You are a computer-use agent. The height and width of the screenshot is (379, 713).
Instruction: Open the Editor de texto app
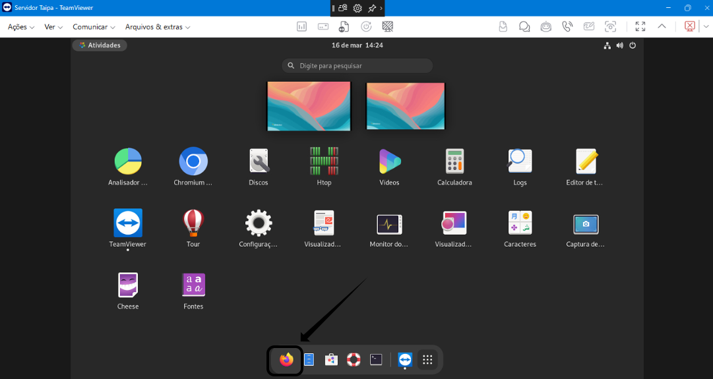click(x=586, y=161)
